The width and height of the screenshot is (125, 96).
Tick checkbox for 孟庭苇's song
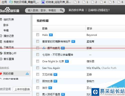(37, 41)
